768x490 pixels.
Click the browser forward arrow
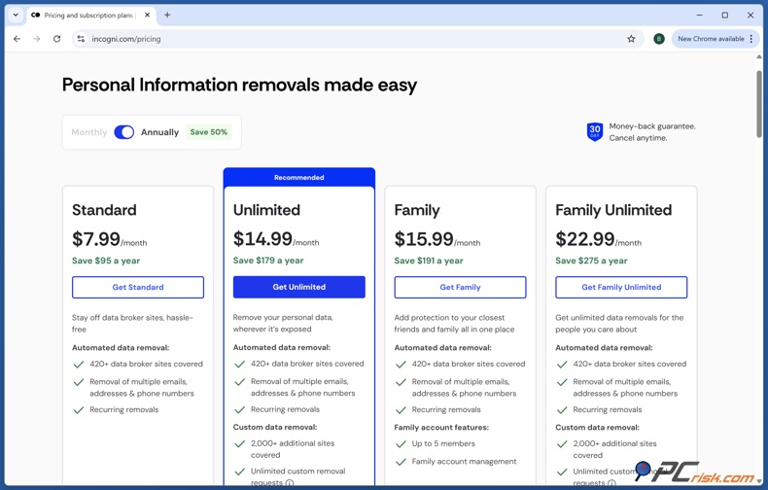37,39
